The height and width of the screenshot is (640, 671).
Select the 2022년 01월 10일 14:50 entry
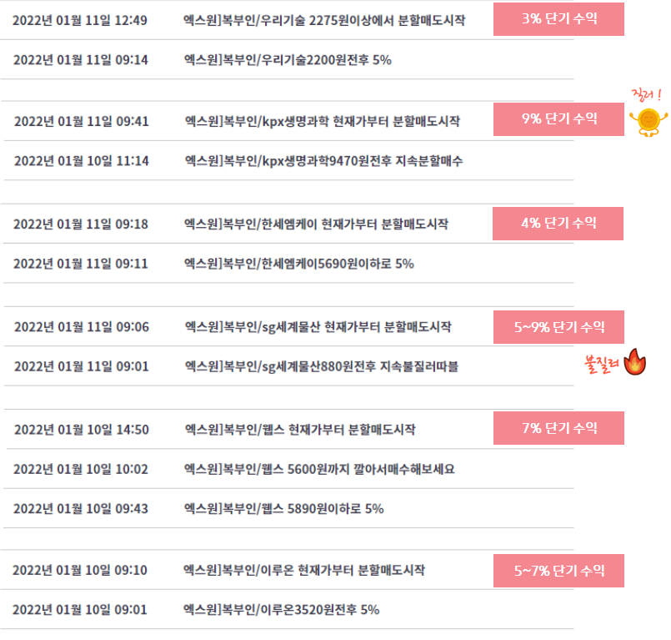(82, 430)
